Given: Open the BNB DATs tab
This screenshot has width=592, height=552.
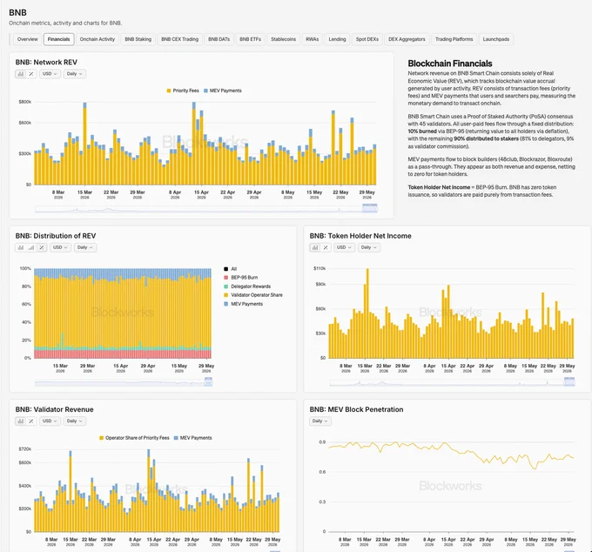Looking at the screenshot, I should [x=219, y=39].
